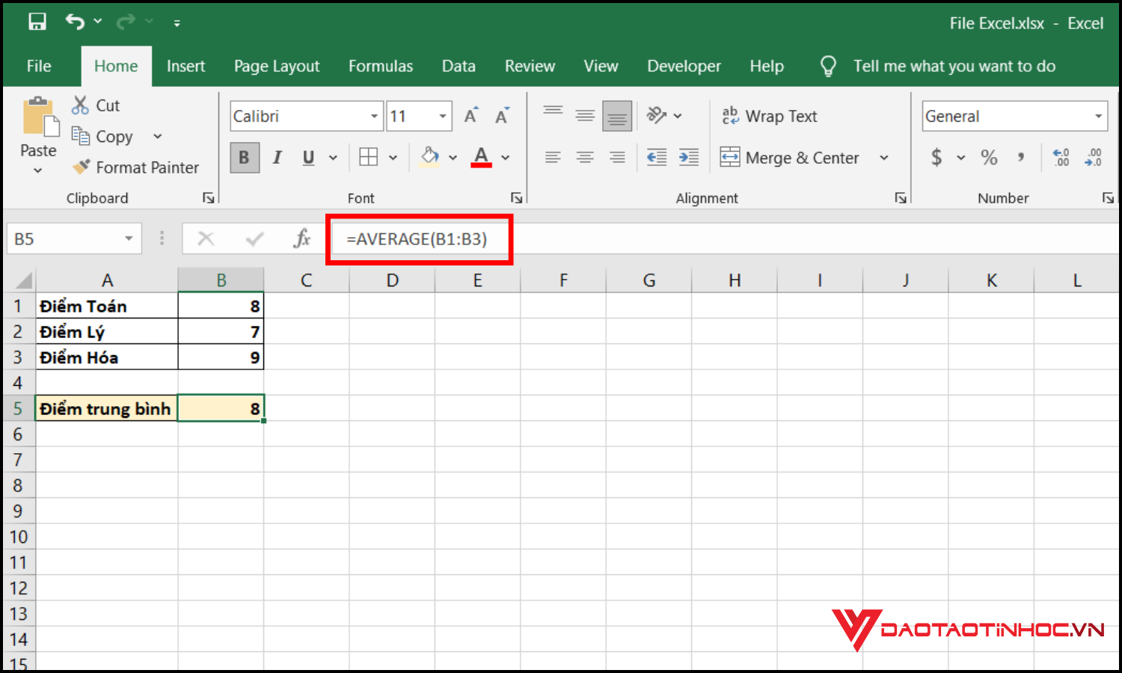This screenshot has width=1122, height=673.
Task: Apply the red font color swatch
Action: pos(481,157)
